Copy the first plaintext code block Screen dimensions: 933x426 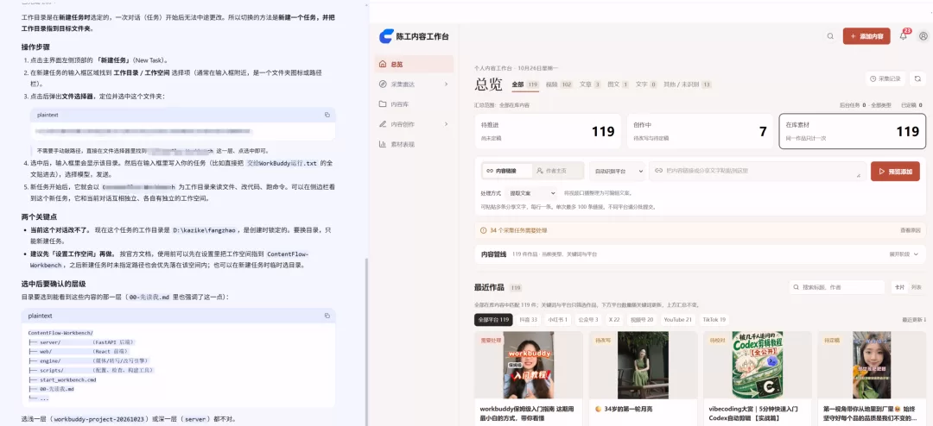tap(327, 115)
